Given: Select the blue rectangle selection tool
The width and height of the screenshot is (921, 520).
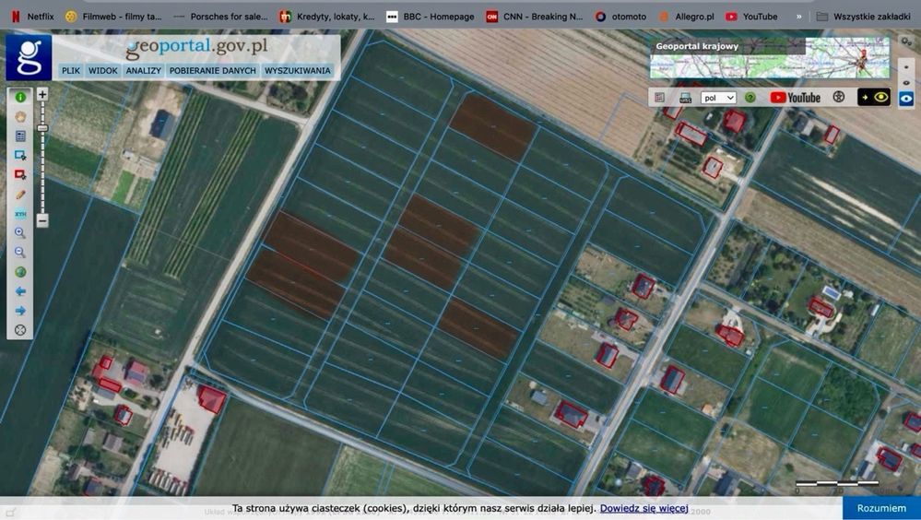Looking at the screenshot, I should (20, 156).
